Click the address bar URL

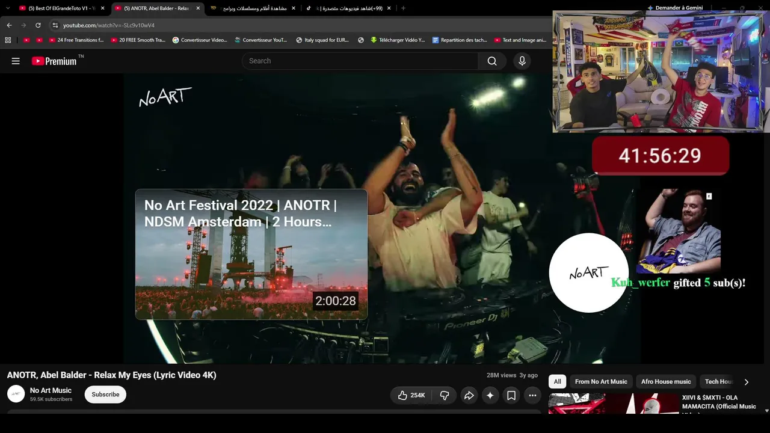pos(109,25)
